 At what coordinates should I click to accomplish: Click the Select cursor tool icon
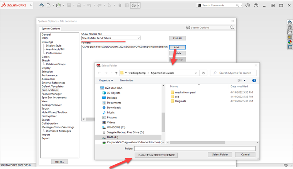(x=110, y=5)
